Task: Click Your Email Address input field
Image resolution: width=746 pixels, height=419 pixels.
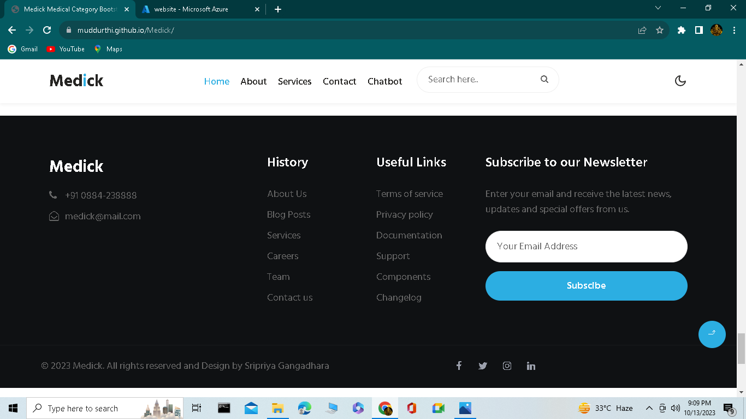Action: [586, 246]
